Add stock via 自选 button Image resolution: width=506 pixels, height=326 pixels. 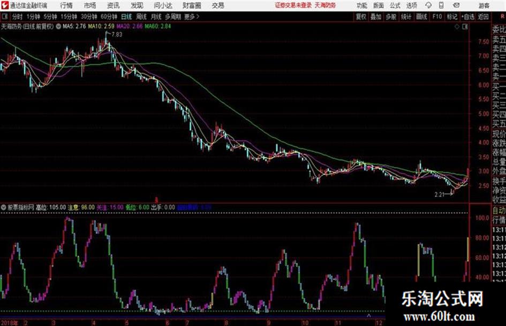click(467, 17)
